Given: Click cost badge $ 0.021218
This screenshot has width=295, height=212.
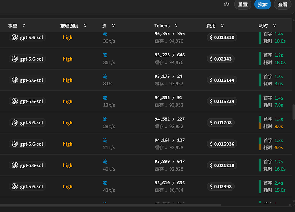Looking at the screenshot, I should [222, 165].
